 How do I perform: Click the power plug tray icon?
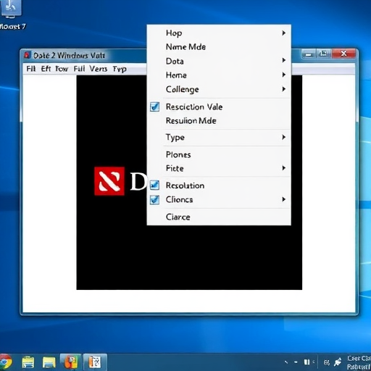pyautogui.click(x=338, y=362)
